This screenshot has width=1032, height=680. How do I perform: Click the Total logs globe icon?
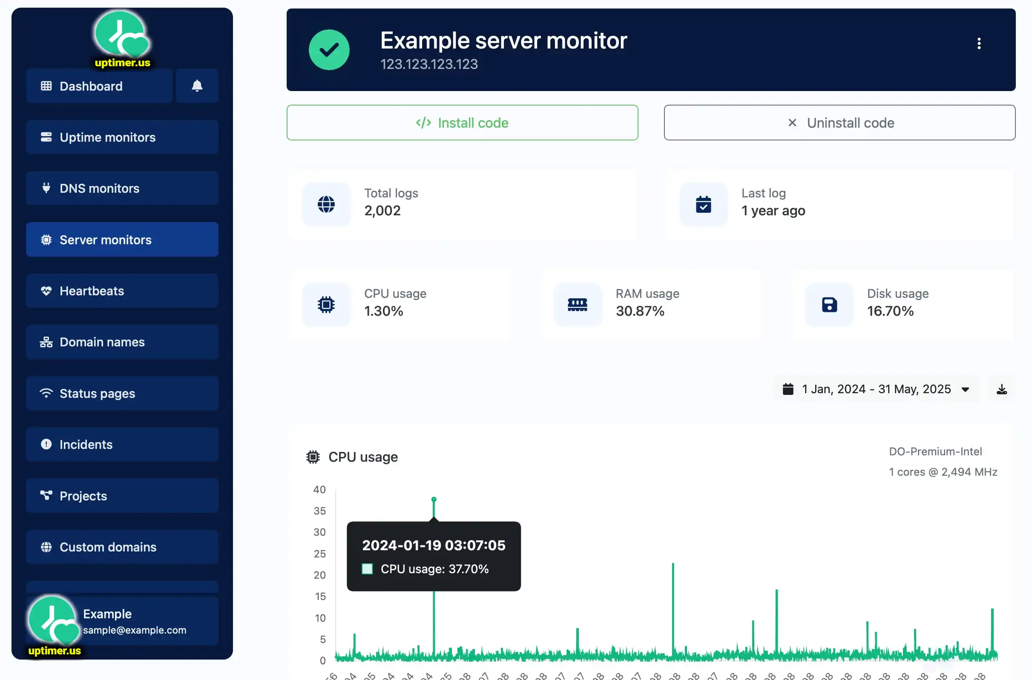pyautogui.click(x=326, y=204)
